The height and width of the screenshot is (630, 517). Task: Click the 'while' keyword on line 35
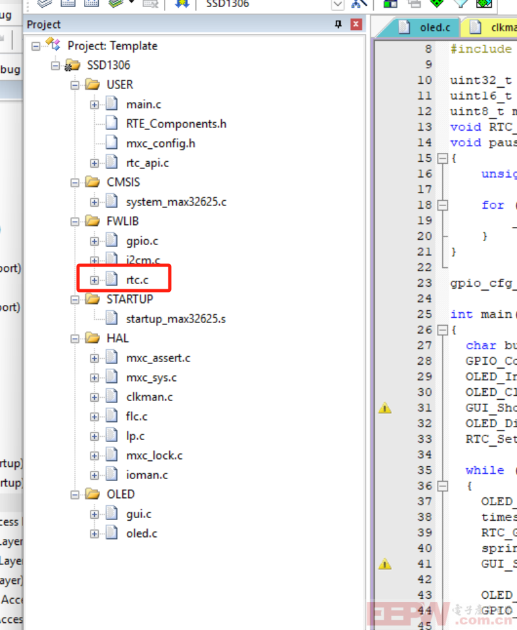click(x=485, y=470)
